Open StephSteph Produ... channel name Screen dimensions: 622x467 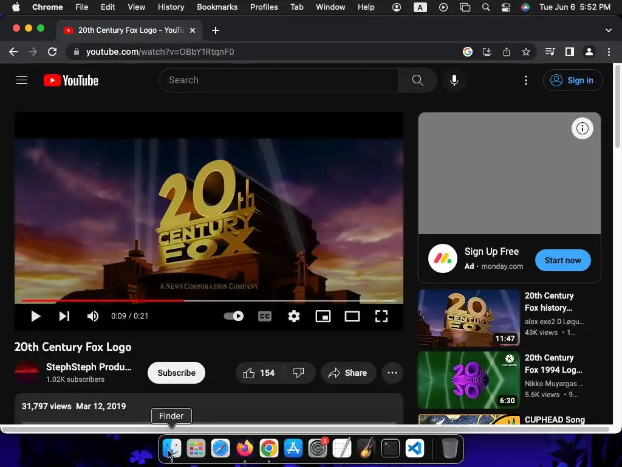[x=89, y=367]
